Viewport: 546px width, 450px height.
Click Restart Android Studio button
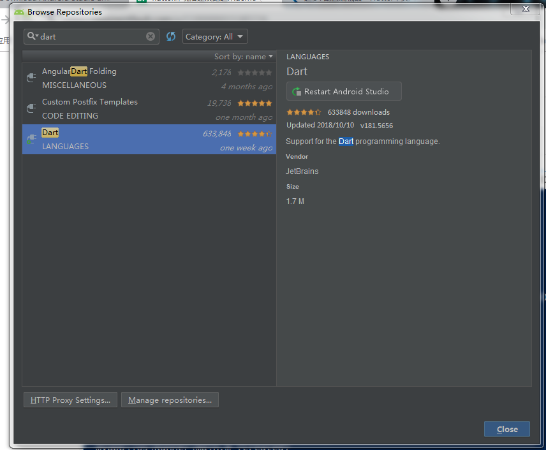click(344, 91)
